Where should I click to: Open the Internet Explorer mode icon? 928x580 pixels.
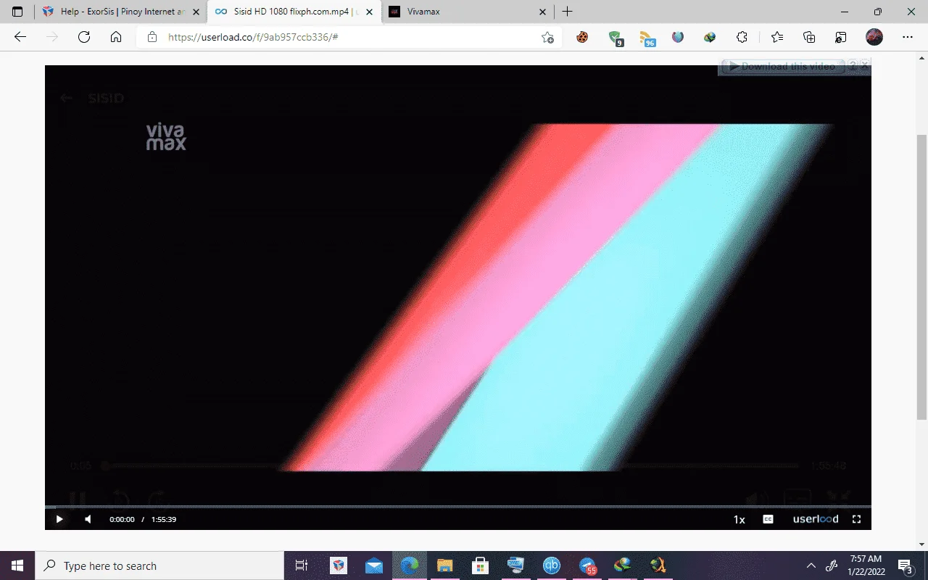click(x=841, y=37)
